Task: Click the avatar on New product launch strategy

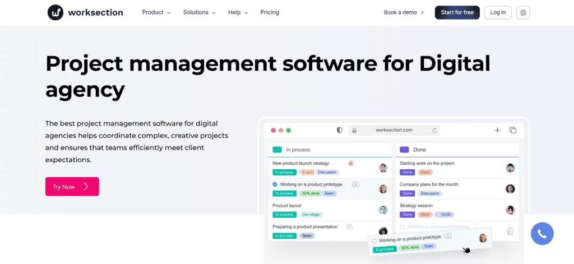Action: [x=383, y=168]
